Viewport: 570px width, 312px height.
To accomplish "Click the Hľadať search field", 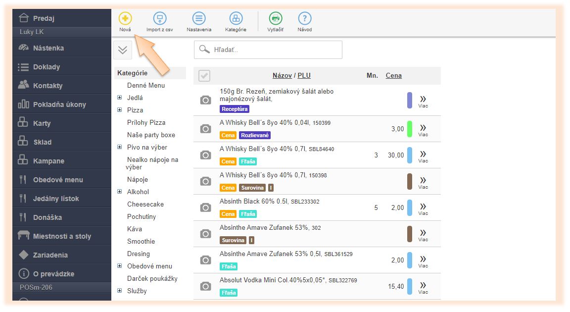I will pyautogui.click(x=275, y=50).
